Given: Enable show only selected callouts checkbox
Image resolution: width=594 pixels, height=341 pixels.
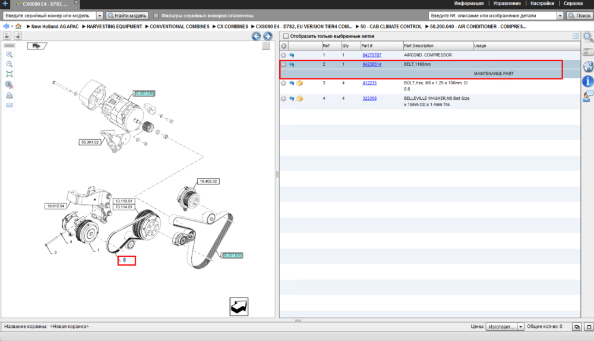Looking at the screenshot, I should coord(286,36).
